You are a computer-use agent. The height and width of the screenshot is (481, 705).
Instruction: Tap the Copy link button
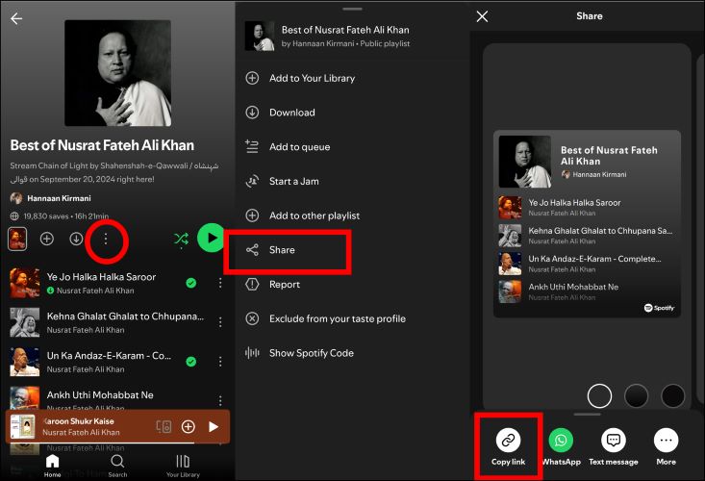click(x=508, y=446)
